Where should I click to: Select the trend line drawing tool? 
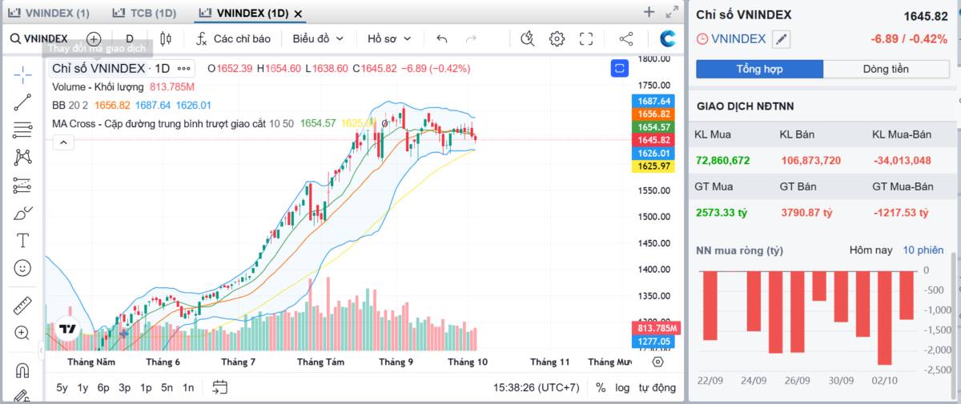pyautogui.click(x=22, y=102)
